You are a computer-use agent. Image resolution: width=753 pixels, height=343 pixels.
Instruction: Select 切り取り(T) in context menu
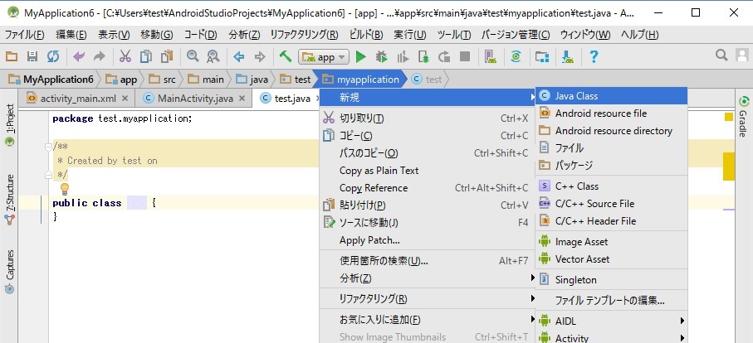pos(427,118)
